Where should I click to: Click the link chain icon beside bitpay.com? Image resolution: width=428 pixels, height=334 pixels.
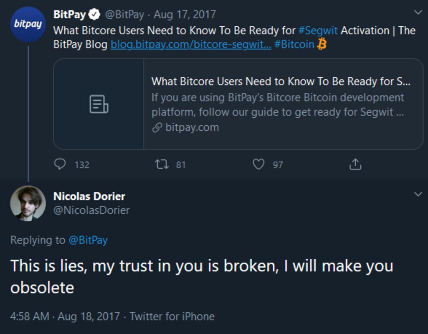tap(157, 128)
